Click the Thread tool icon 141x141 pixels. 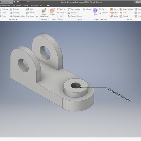11,9
